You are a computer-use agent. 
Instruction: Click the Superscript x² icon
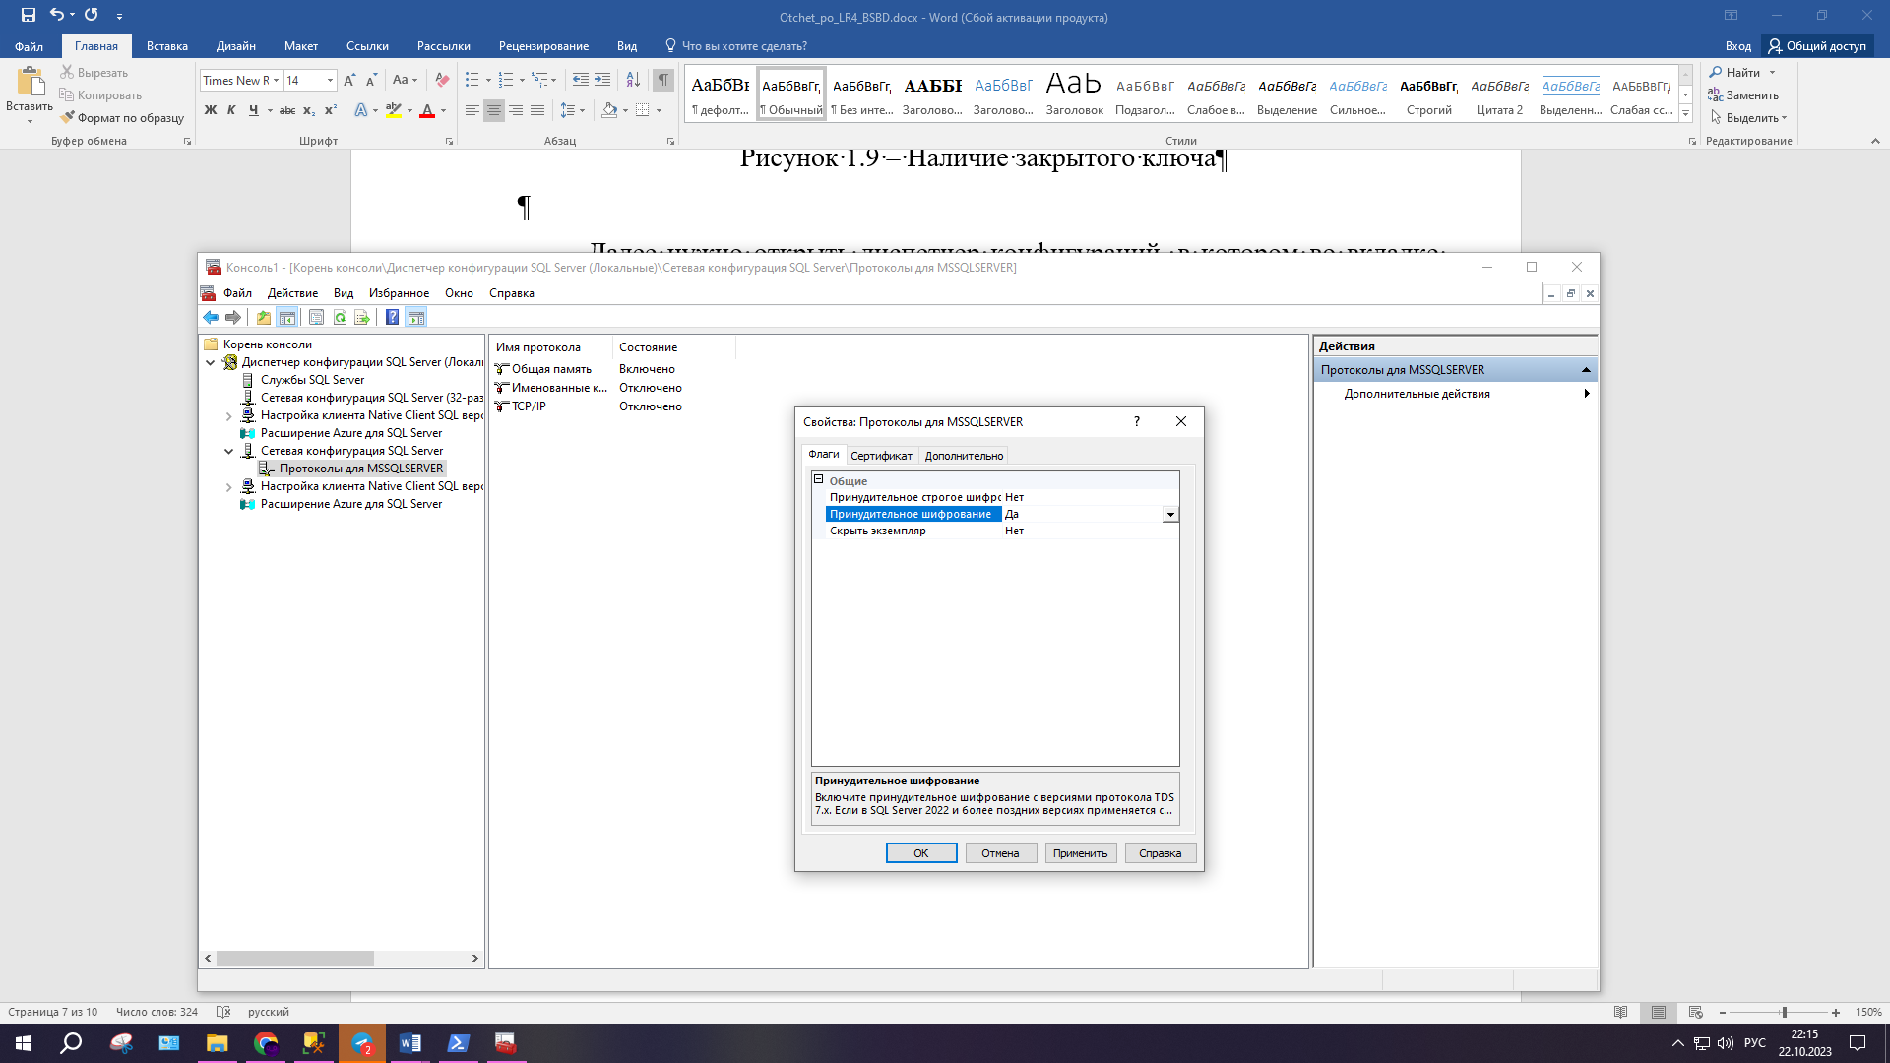pyautogui.click(x=331, y=110)
